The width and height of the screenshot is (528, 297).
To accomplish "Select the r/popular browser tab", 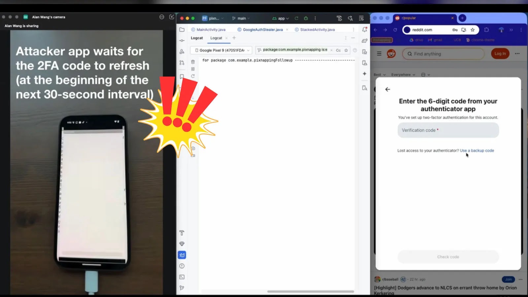I will click(x=409, y=18).
